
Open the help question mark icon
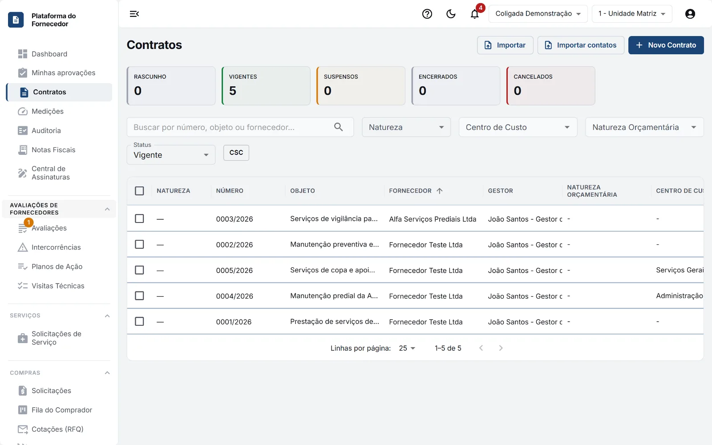tap(427, 14)
